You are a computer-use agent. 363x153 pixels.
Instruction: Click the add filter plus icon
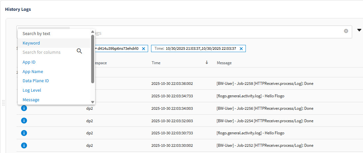346,31
